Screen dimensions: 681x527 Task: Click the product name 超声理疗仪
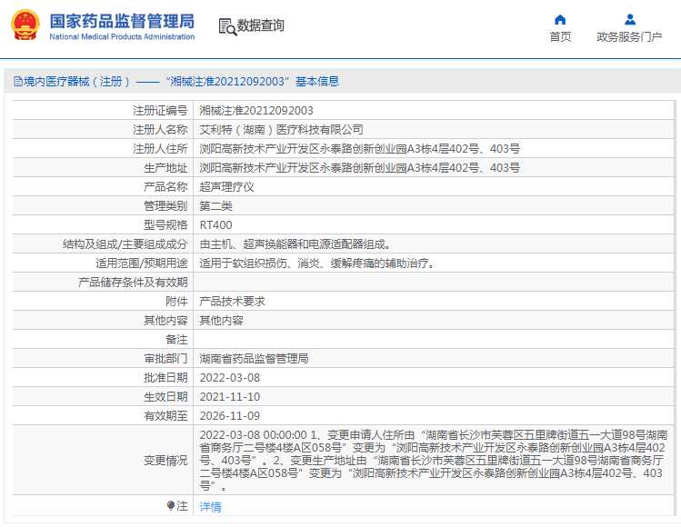tap(226, 187)
